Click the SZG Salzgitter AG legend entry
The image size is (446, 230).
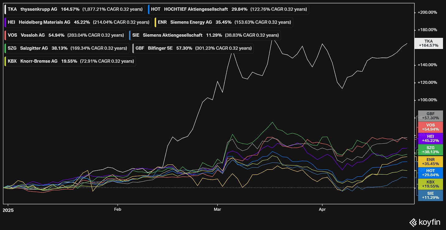[x=66, y=48]
